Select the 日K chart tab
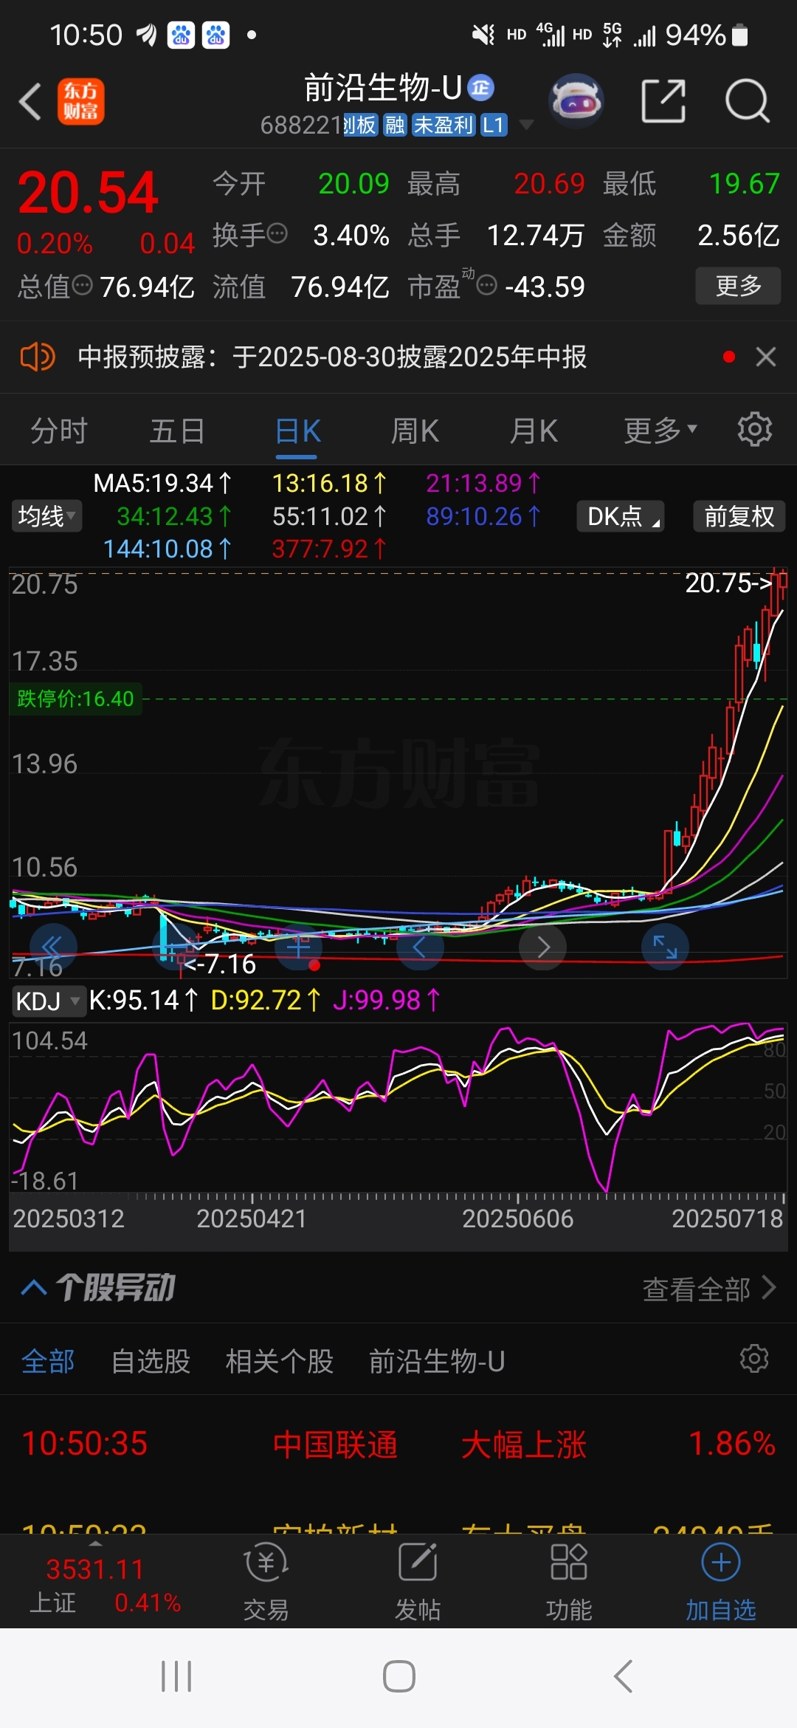The width and height of the screenshot is (797, 1728). click(x=298, y=431)
